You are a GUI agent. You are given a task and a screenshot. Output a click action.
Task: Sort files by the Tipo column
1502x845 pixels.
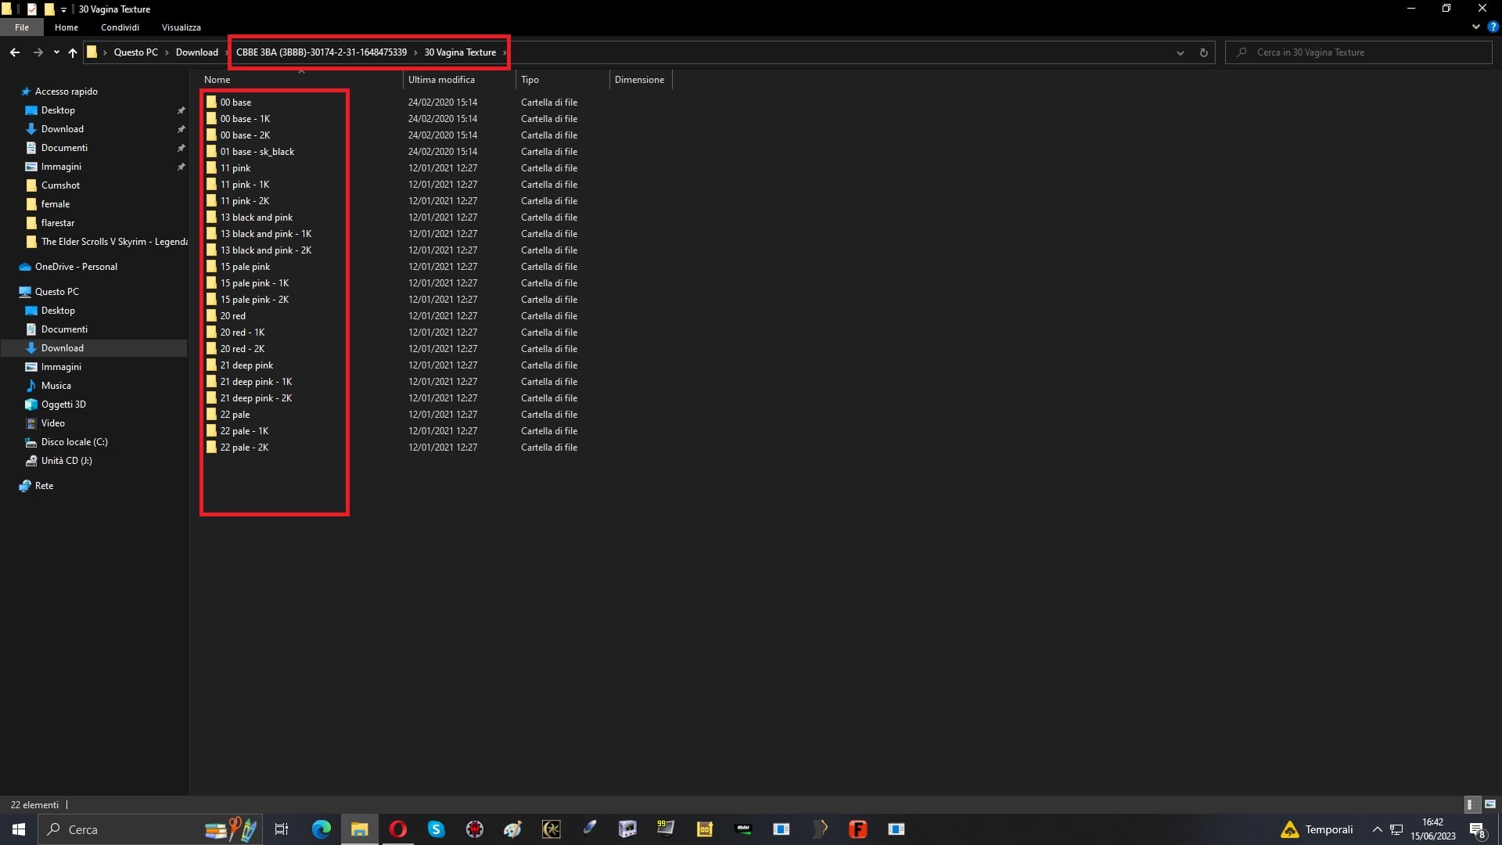(562, 80)
